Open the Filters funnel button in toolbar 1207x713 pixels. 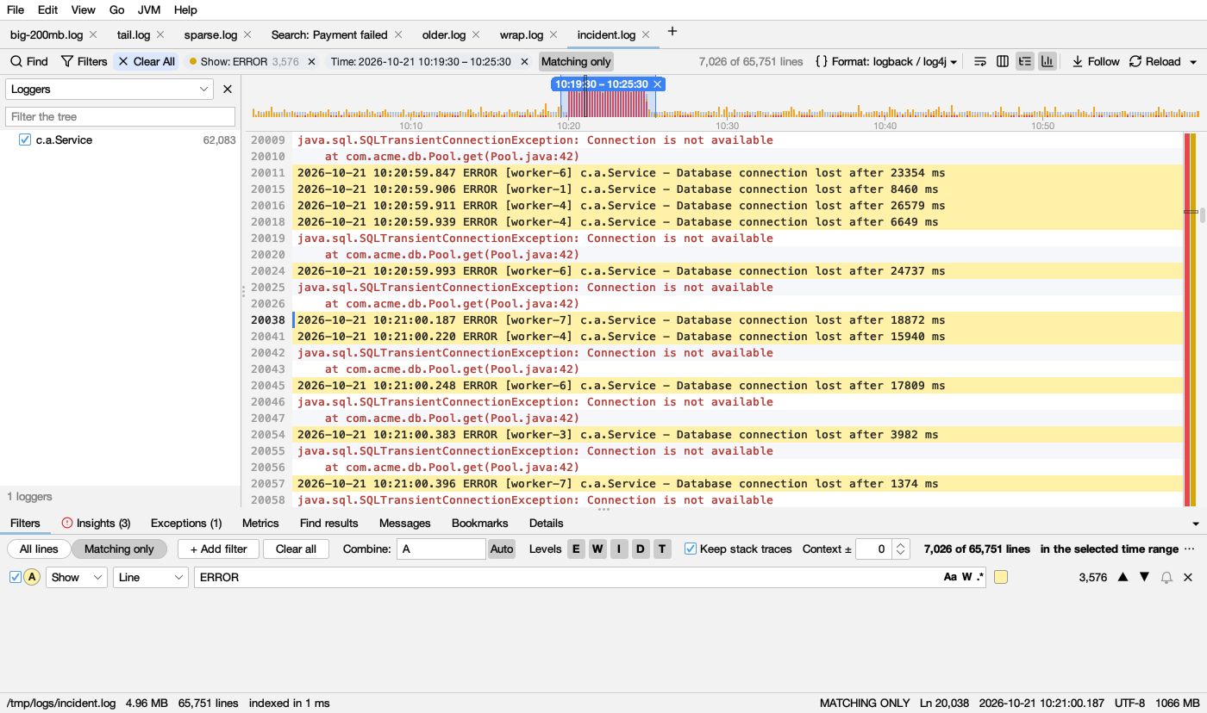[x=84, y=61]
